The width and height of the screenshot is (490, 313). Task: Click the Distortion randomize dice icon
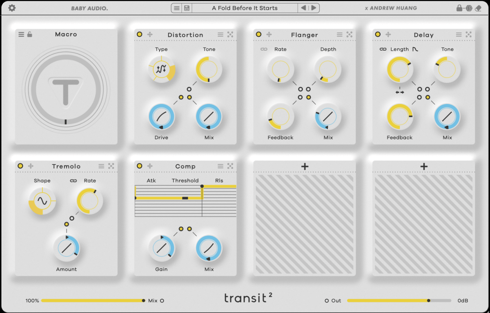230,35
